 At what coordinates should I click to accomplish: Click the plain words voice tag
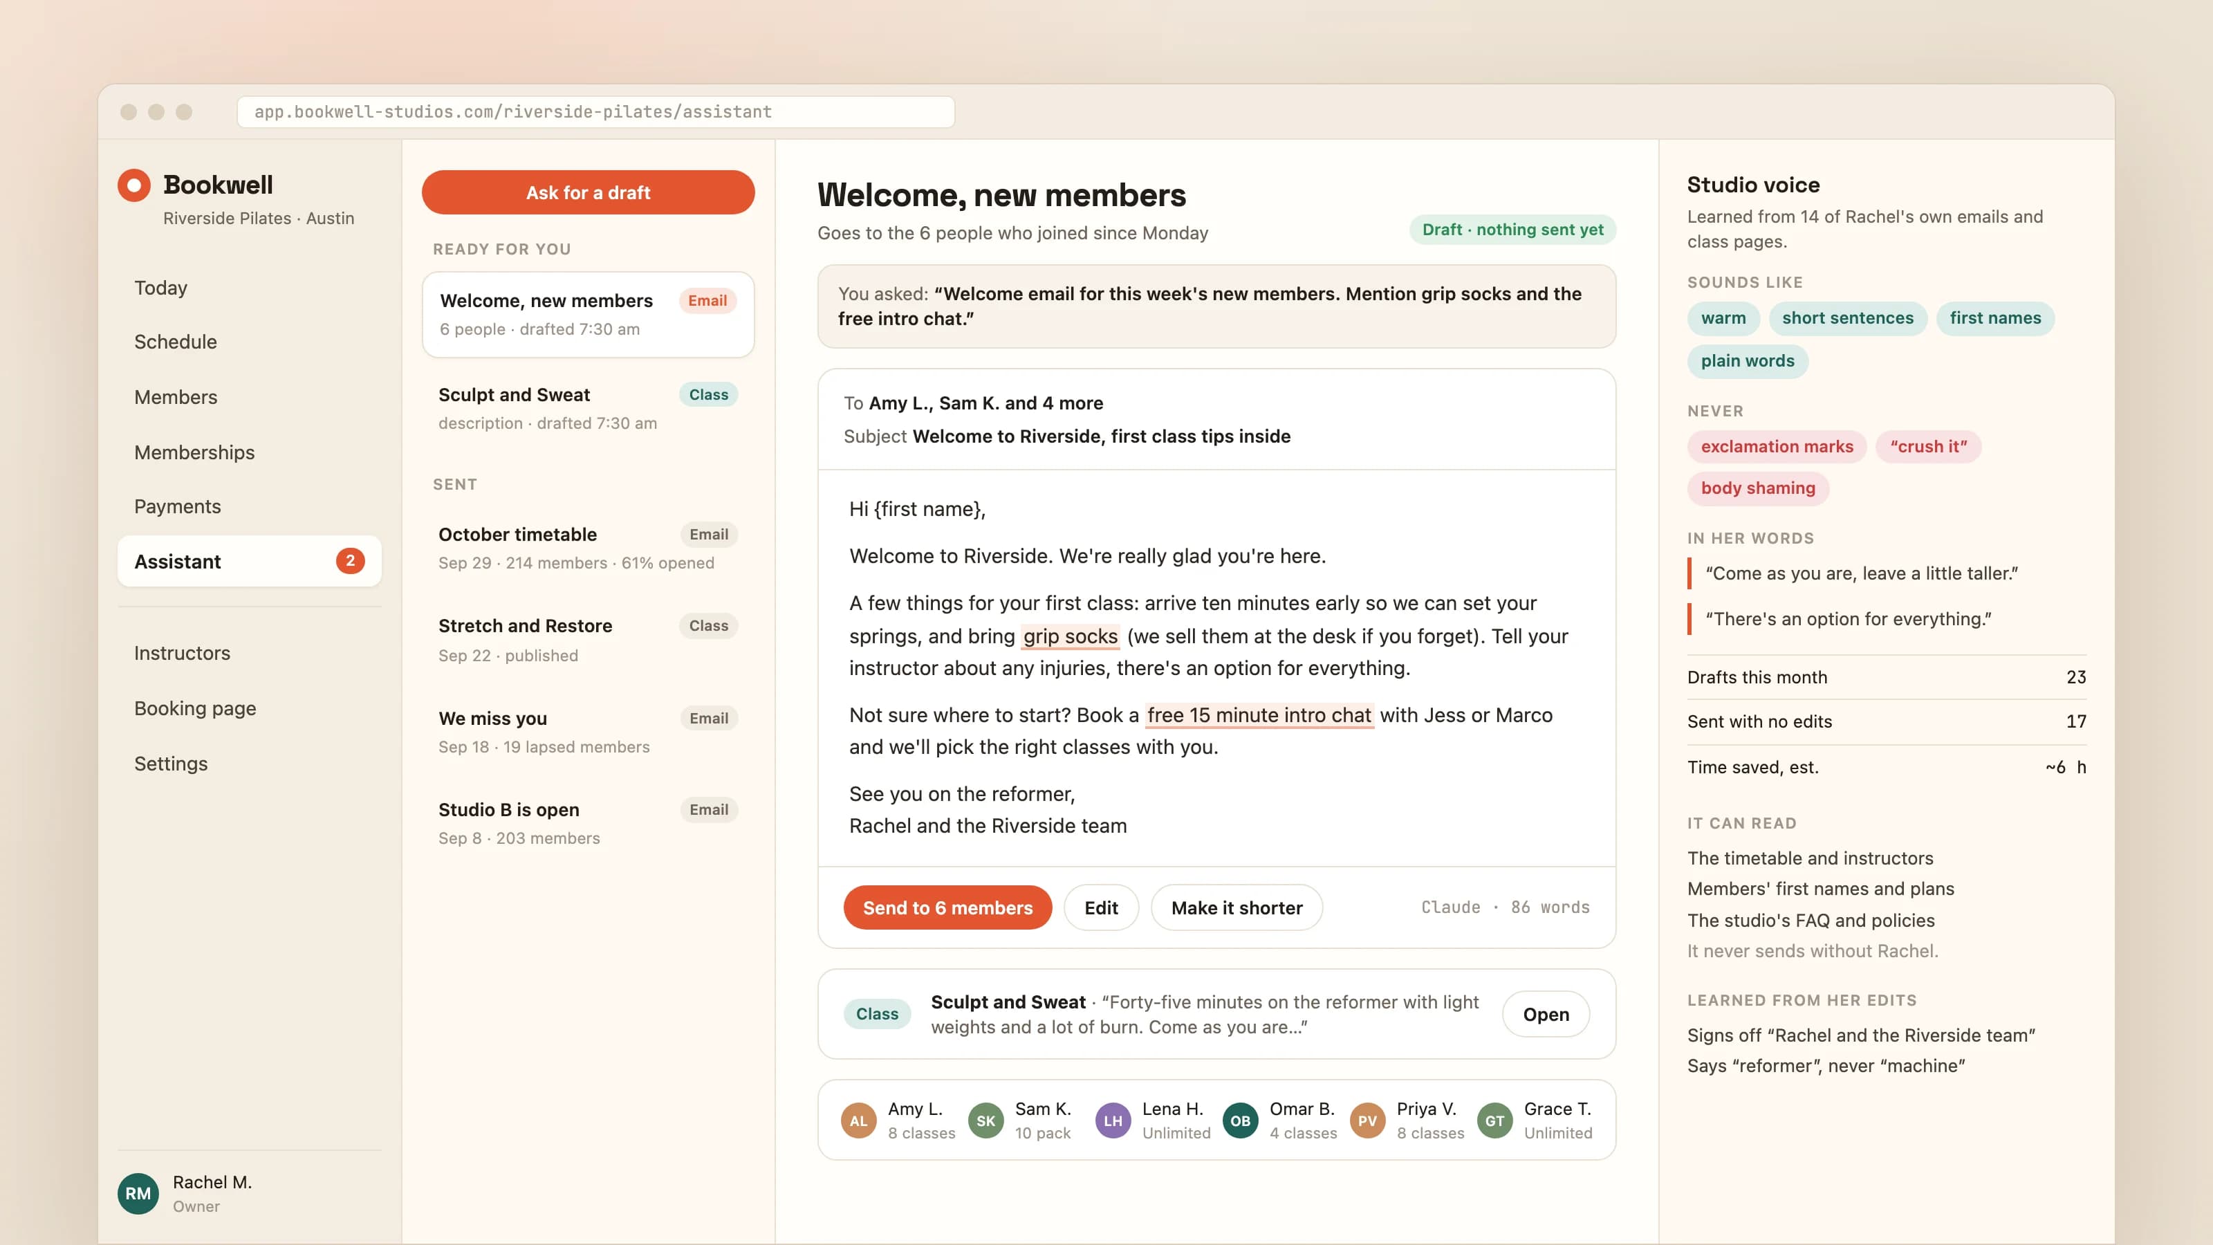pyautogui.click(x=1748, y=361)
